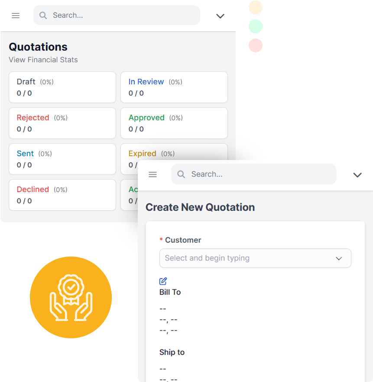373x382 pixels.
Task: Open the Customer select dropdown
Action: click(x=255, y=258)
